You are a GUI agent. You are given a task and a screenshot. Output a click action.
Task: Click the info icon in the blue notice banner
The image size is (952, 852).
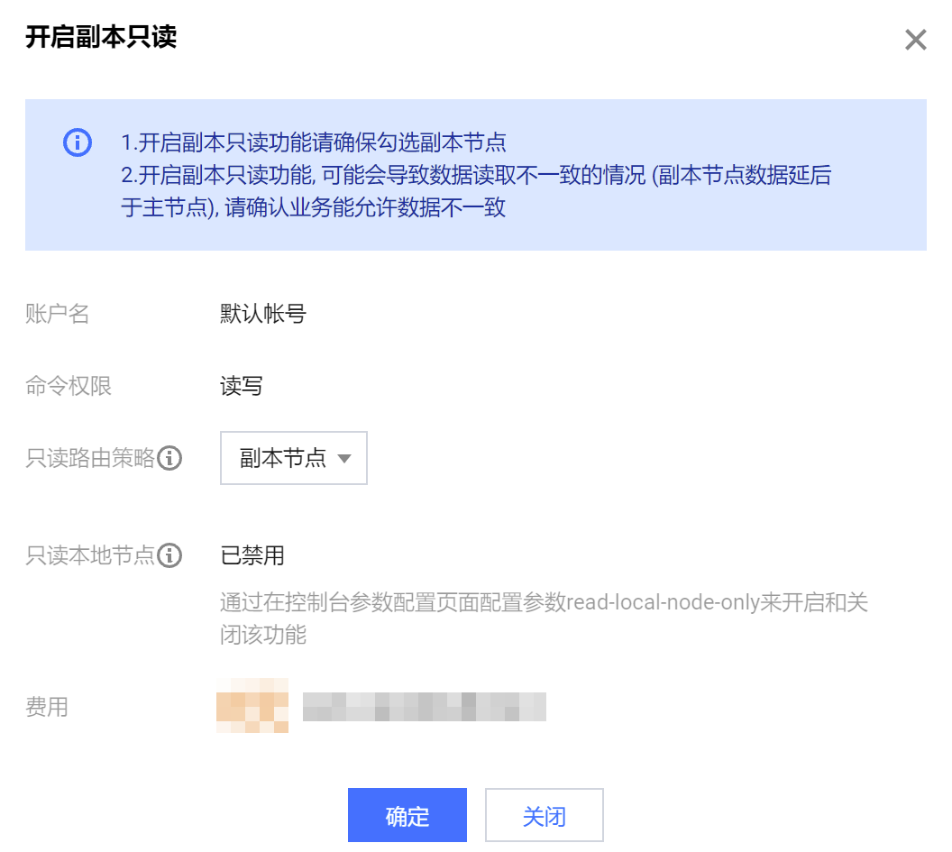pos(78,142)
